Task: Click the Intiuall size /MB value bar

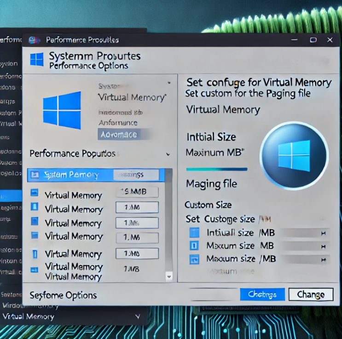Action: click(305, 233)
